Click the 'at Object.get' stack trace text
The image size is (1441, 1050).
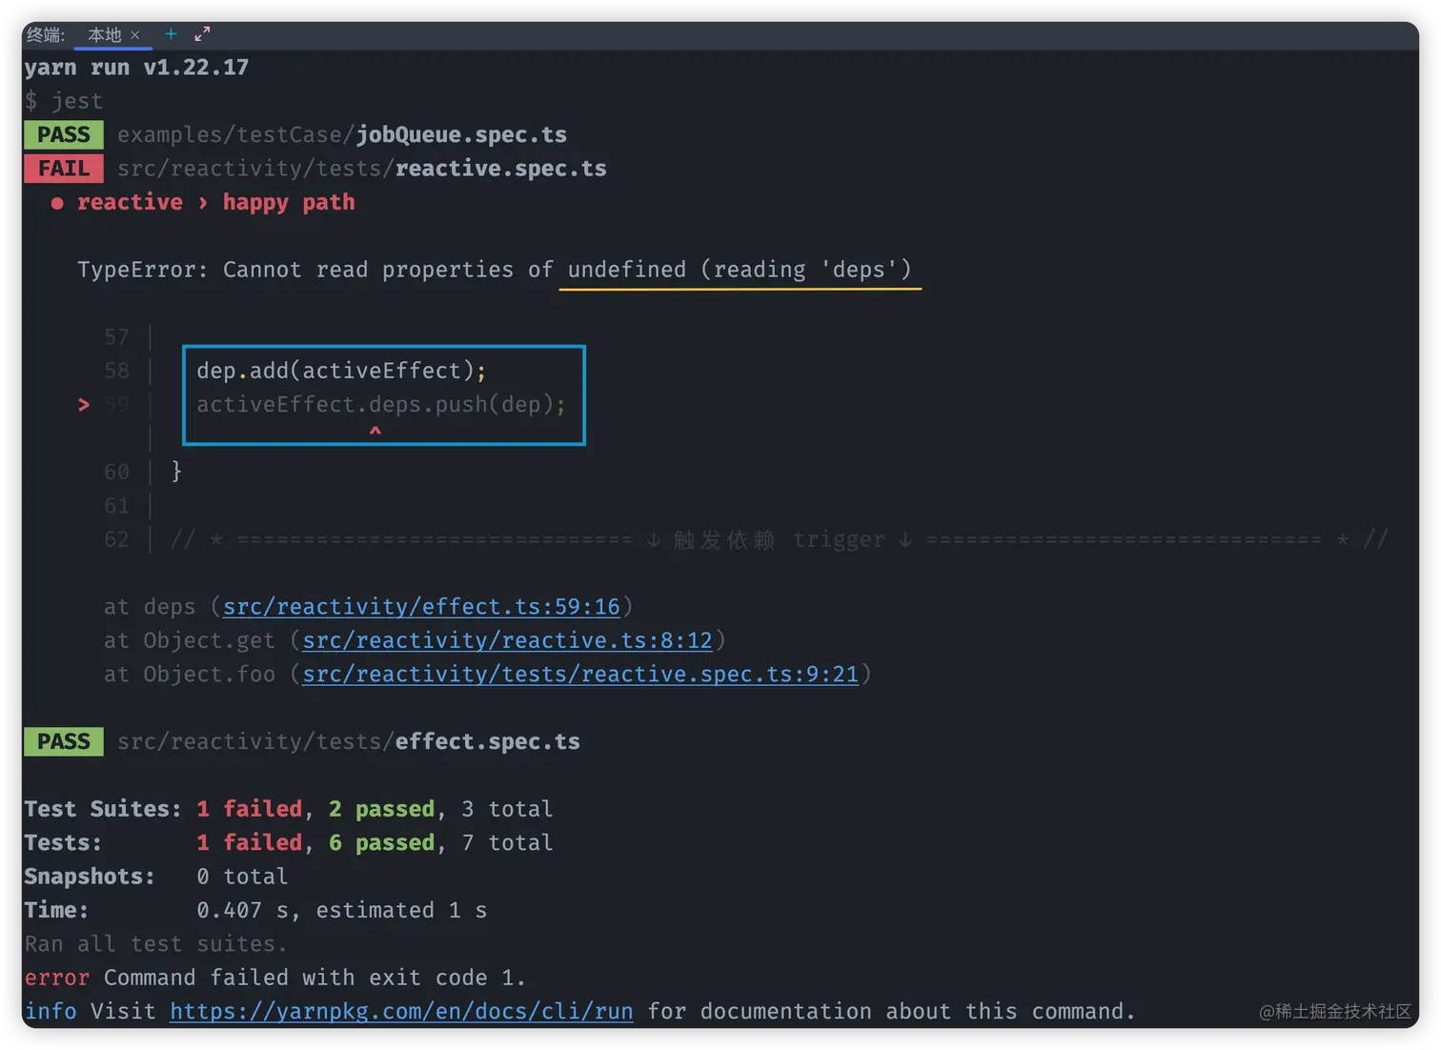pos(189,640)
